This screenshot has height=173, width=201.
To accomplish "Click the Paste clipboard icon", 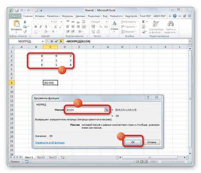I will (17, 24).
